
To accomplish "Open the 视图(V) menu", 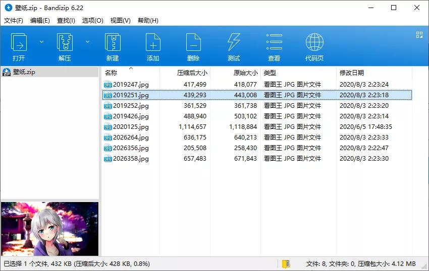I will [121, 21].
